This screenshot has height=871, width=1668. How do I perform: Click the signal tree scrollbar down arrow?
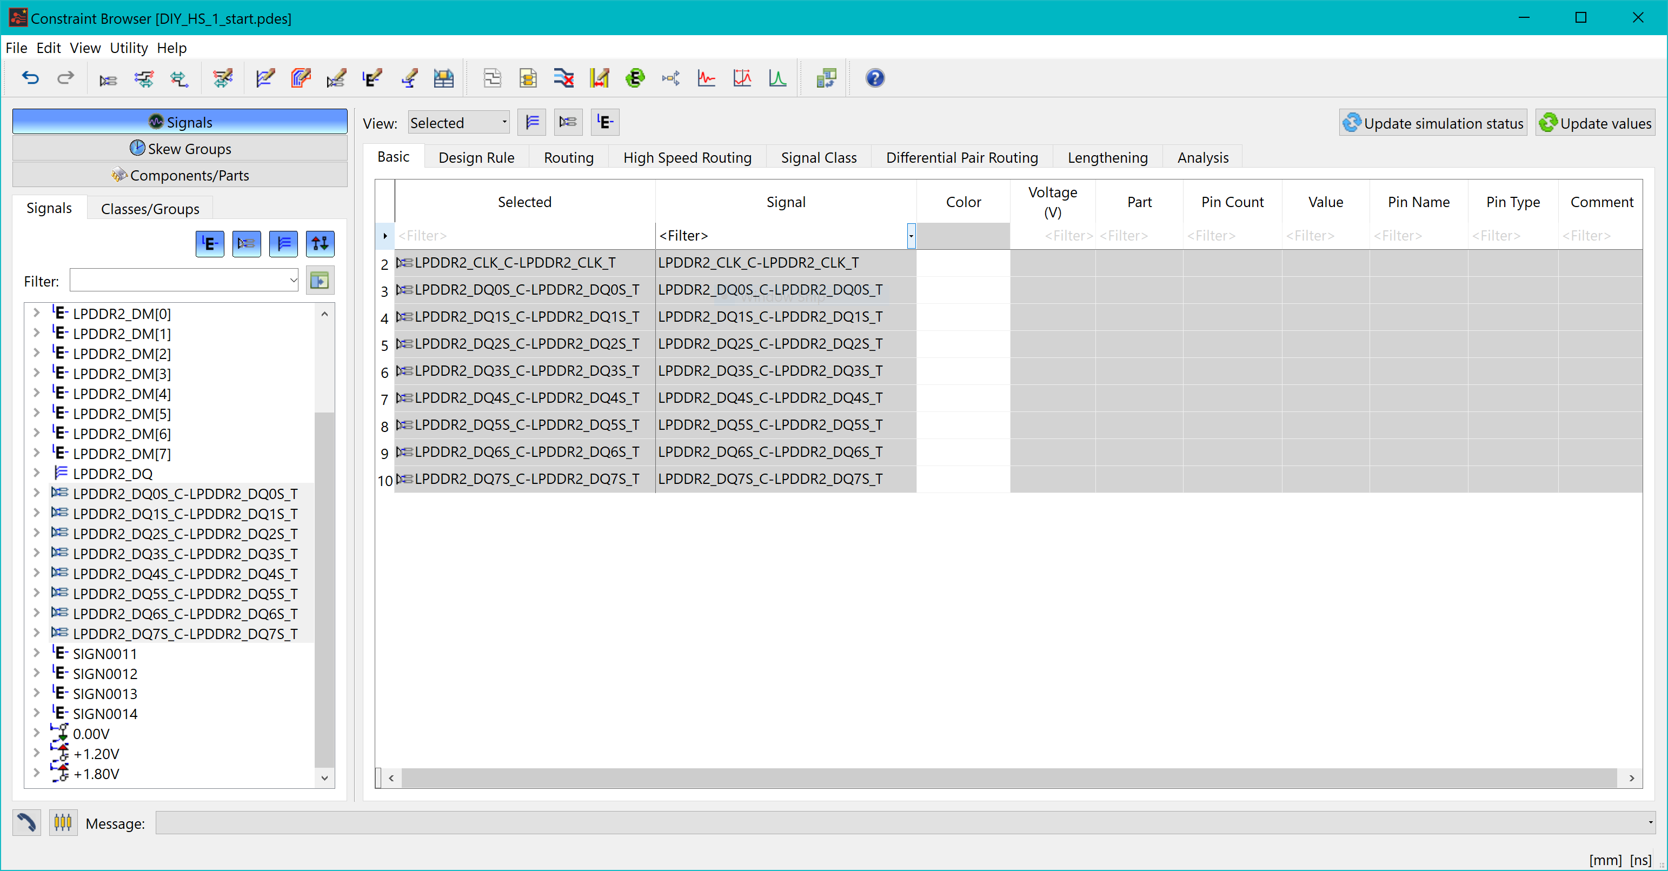pyautogui.click(x=324, y=778)
